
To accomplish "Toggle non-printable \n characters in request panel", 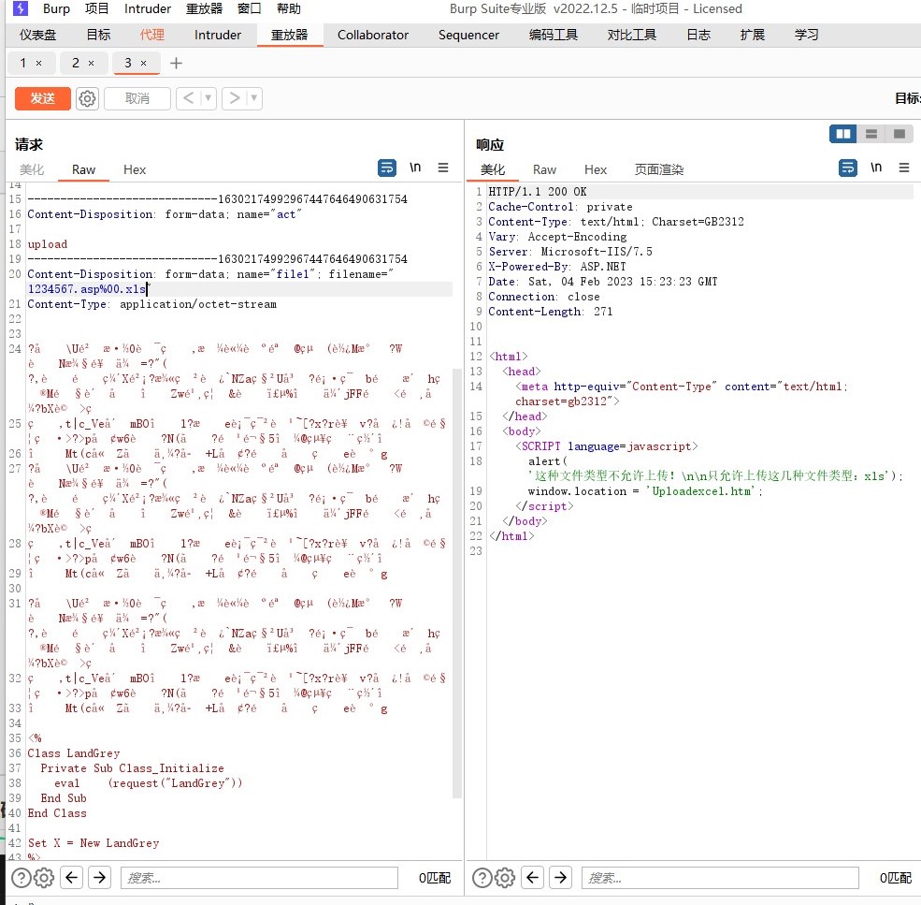I will (415, 168).
